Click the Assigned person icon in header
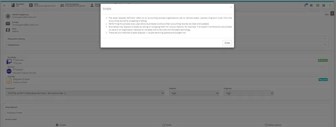The height and width of the screenshot is (127, 336). click(92, 5)
